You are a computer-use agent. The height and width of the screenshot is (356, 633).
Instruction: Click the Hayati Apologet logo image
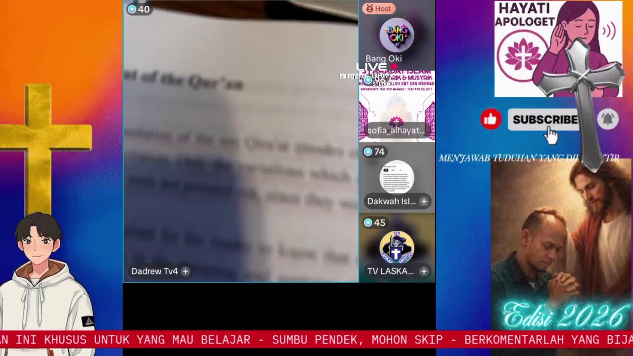(x=558, y=49)
